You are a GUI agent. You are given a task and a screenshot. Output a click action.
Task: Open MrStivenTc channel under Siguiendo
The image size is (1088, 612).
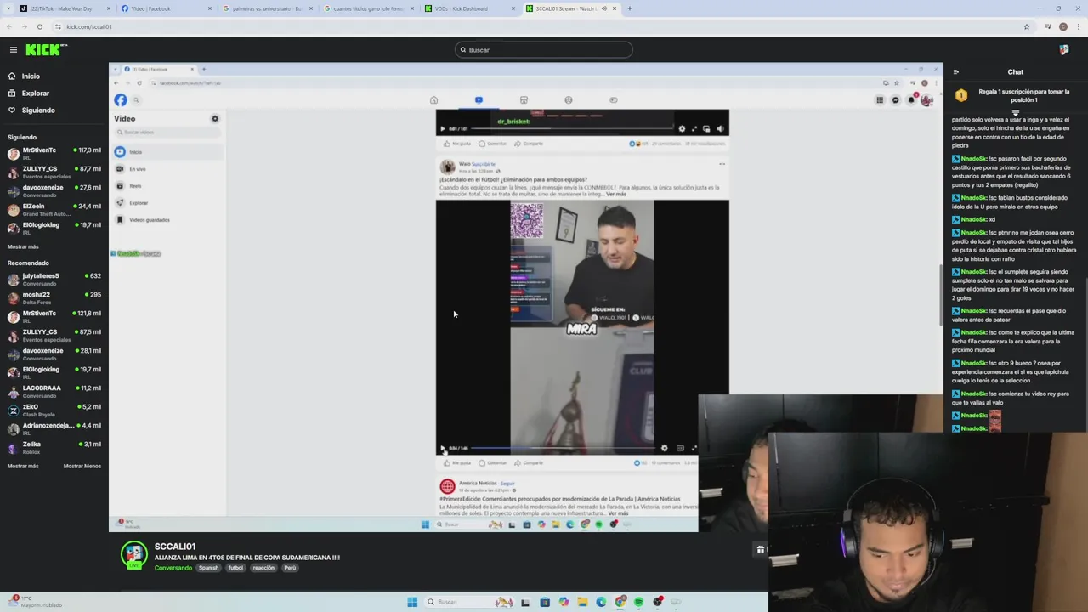coord(54,154)
